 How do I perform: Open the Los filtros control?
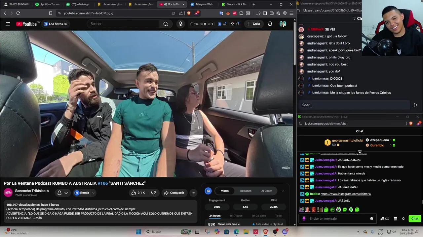56,24
